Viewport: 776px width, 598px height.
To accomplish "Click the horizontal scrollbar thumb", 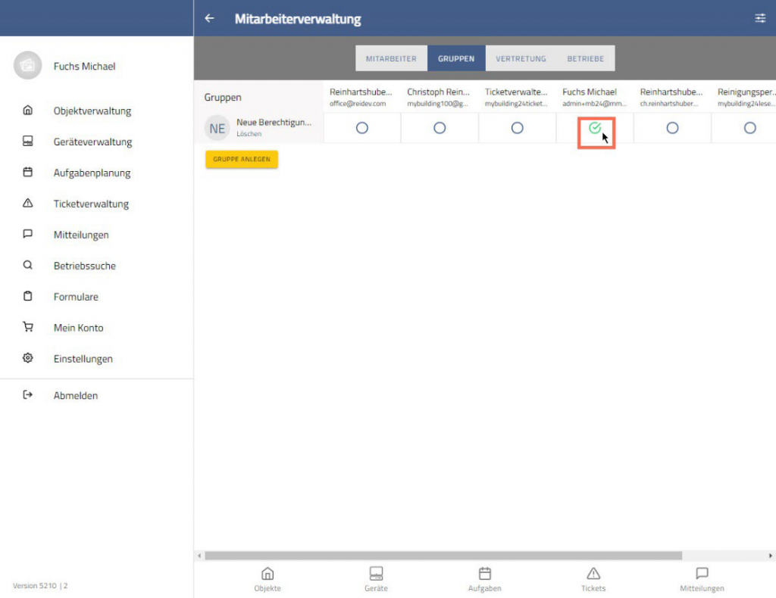I will pos(443,556).
